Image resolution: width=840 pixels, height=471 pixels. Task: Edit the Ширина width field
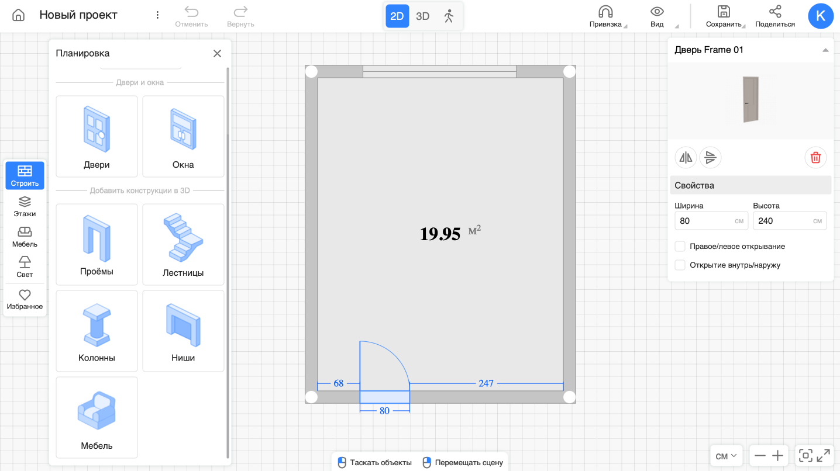[x=711, y=221]
